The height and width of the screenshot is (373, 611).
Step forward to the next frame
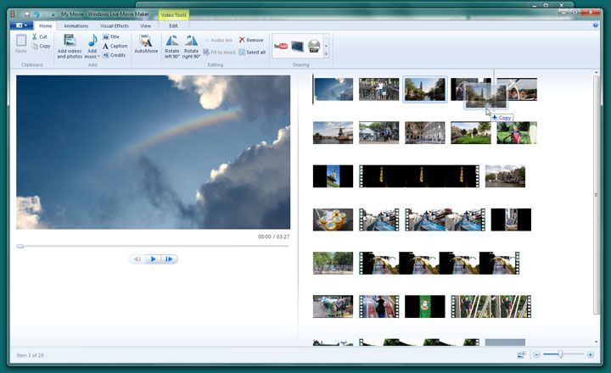click(x=170, y=259)
